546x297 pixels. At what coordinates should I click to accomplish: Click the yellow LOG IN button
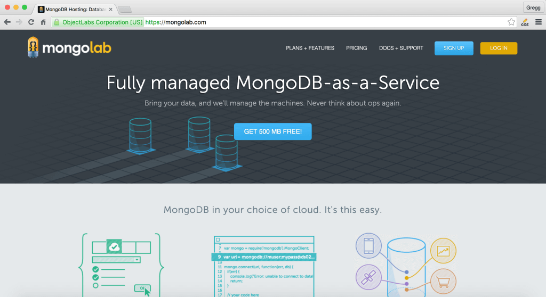pos(499,48)
